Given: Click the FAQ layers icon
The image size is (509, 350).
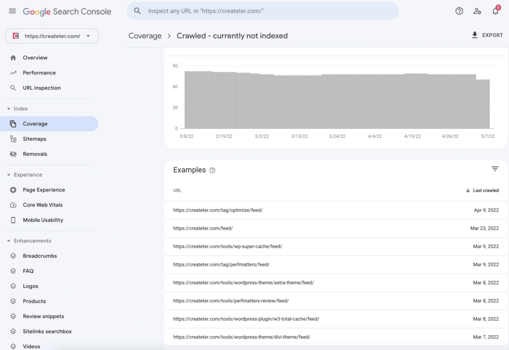Looking at the screenshot, I should pos(13,271).
